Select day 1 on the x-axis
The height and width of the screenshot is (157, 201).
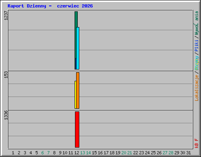[13, 153]
